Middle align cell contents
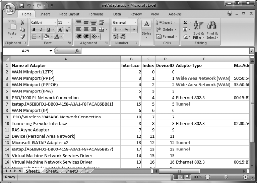257x183 pixels. point(86,22)
